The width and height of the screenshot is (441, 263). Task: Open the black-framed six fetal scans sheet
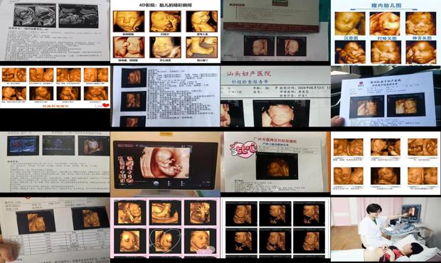275,228
